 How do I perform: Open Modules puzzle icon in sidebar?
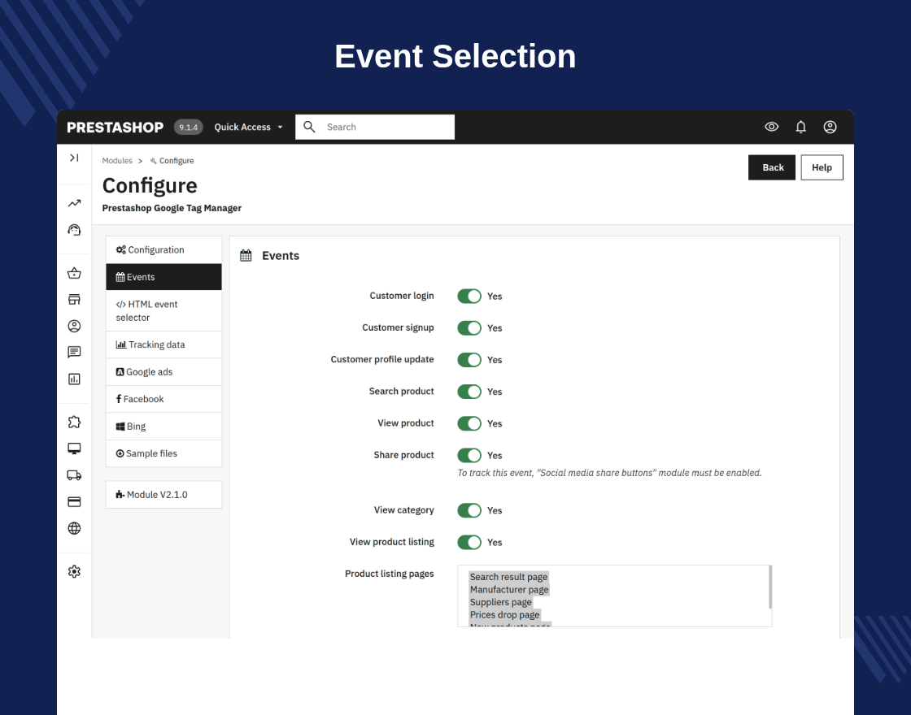pos(74,422)
